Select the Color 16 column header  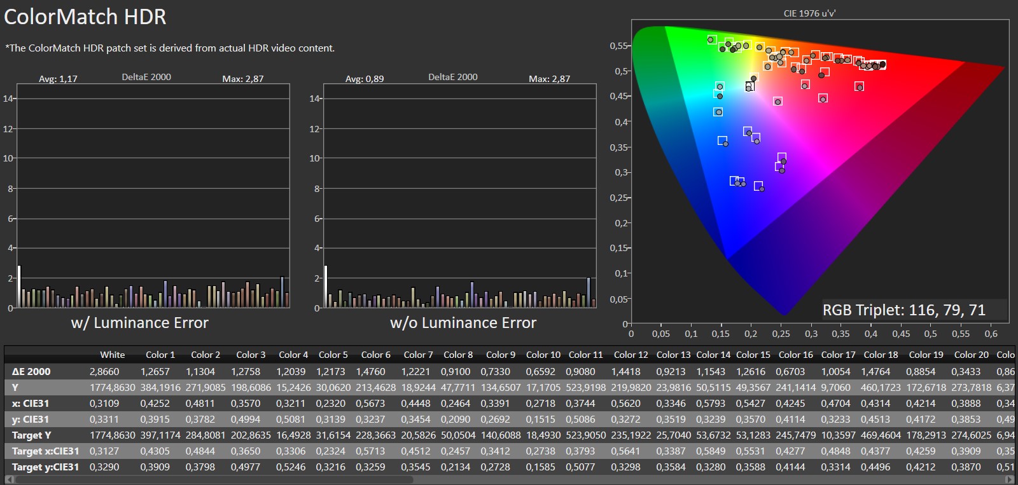coord(795,355)
